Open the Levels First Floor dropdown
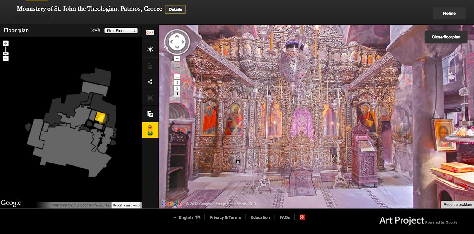 121,30
